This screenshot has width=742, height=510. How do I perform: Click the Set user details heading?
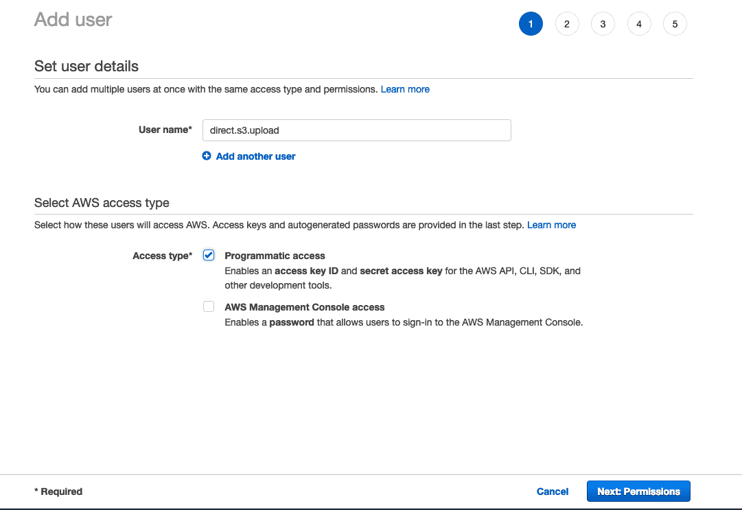(86, 66)
